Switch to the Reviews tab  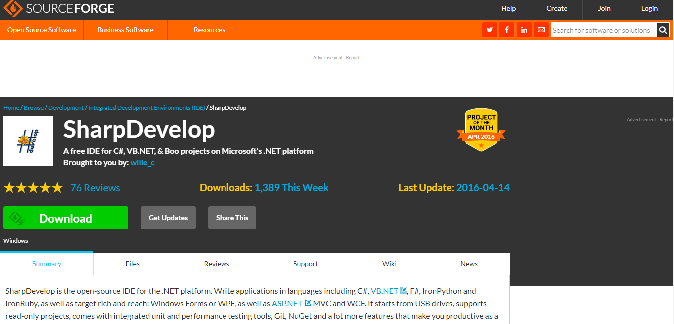pyautogui.click(x=217, y=264)
